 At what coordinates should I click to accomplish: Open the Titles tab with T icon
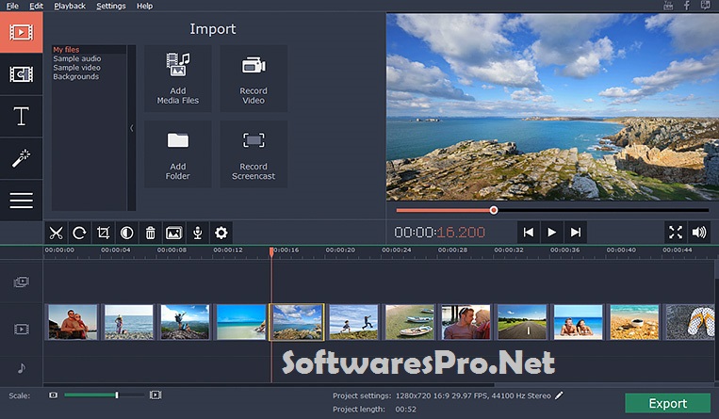tap(21, 116)
